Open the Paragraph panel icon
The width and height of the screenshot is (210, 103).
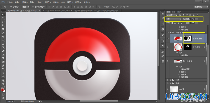163,46
